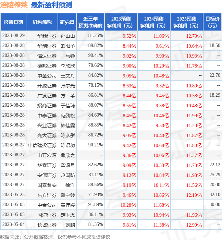The height and width of the screenshot is (240, 222).
Task: Click target price 25.29
Action: [x=215, y=175]
